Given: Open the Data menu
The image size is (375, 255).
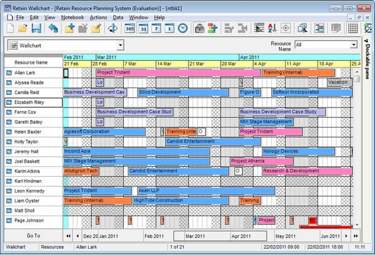Looking at the screenshot, I should coord(118,17).
